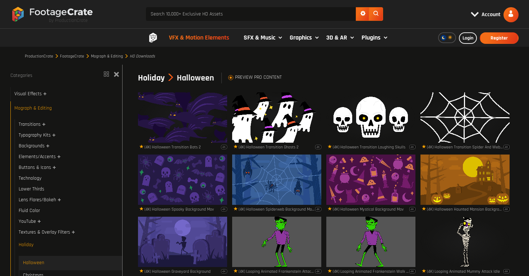The image size is (529, 276).
Task: Open Halloween Graveyard Background thumbnail
Action: coord(183,242)
